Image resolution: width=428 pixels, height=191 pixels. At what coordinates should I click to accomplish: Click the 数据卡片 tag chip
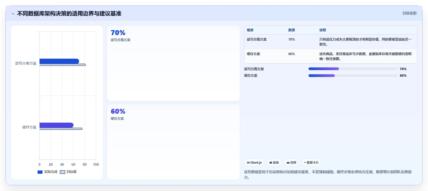click(x=311, y=163)
